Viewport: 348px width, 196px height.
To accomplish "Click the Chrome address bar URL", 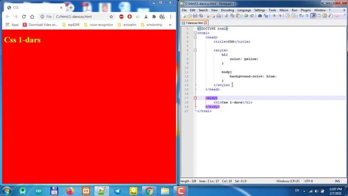I will point(74,17).
